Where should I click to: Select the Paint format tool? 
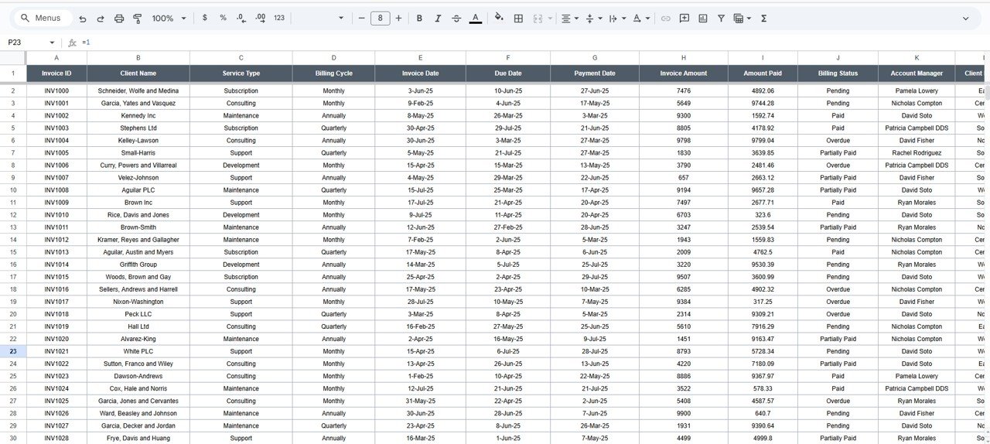click(138, 18)
